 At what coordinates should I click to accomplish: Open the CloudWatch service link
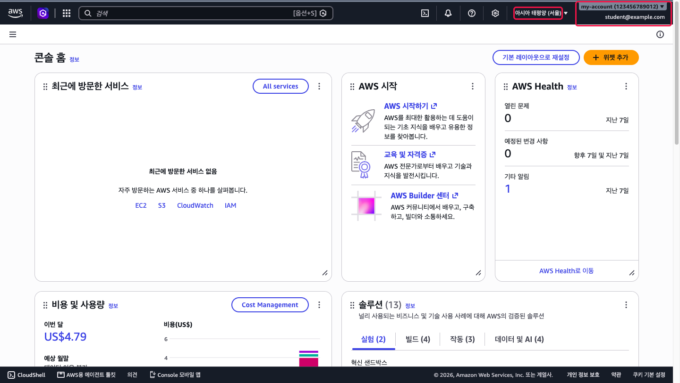click(195, 205)
